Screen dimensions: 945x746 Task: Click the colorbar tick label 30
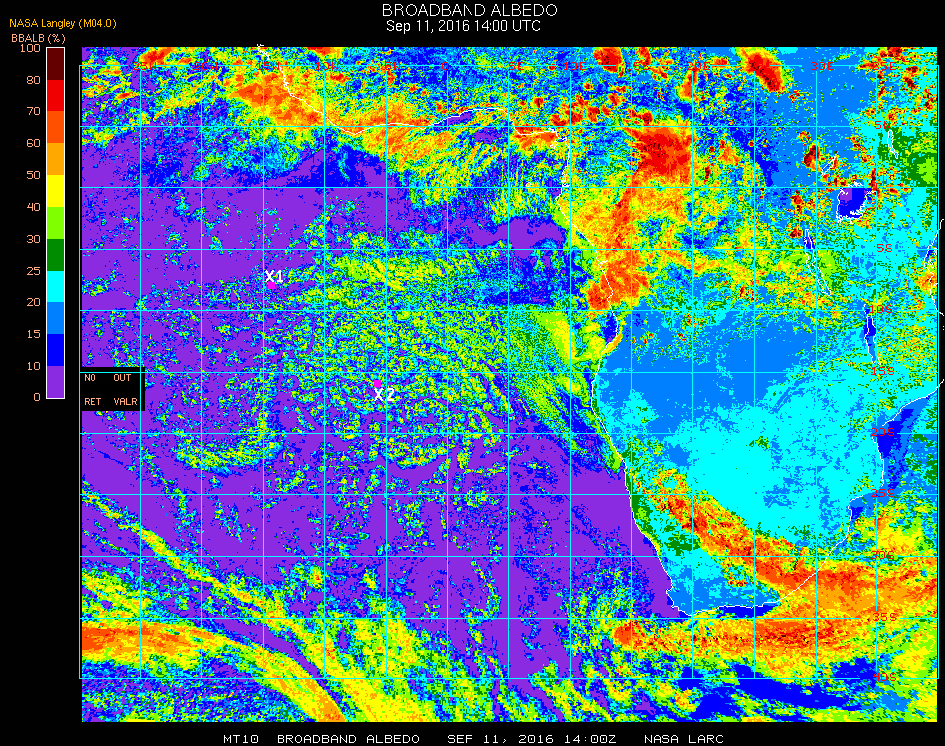pos(33,239)
